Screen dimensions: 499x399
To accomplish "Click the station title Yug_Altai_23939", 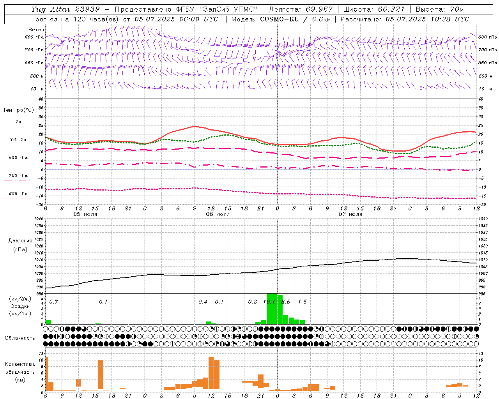I will 65,9.
